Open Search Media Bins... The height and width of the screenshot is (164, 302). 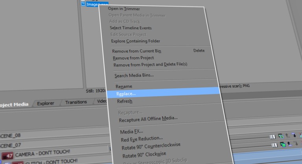(134, 75)
